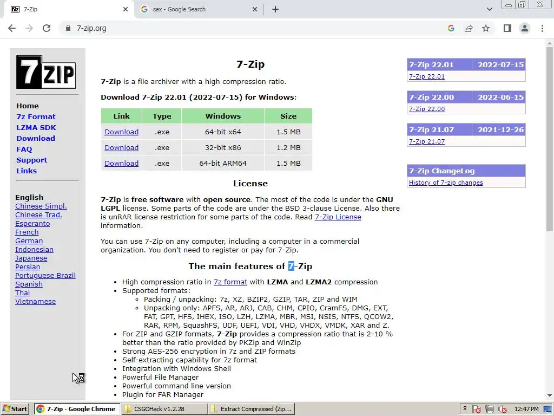The height and width of the screenshot is (416, 554).
Task: Open the 7z Format menu link
Action: point(36,117)
